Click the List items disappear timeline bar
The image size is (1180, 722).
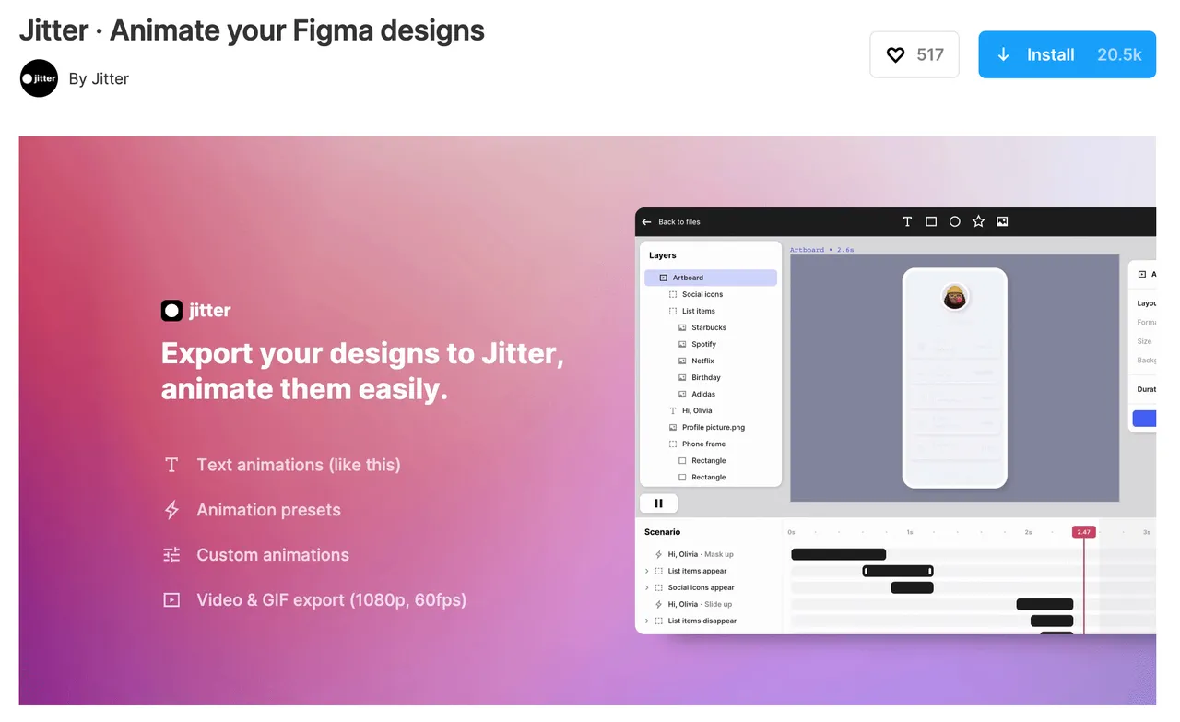[1052, 621]
